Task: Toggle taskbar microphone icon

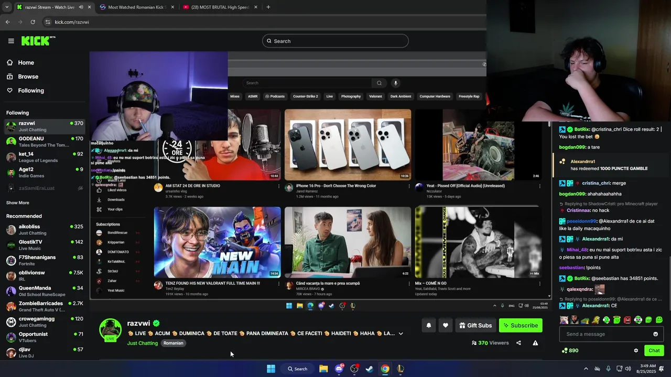Action: coord(608,369)
